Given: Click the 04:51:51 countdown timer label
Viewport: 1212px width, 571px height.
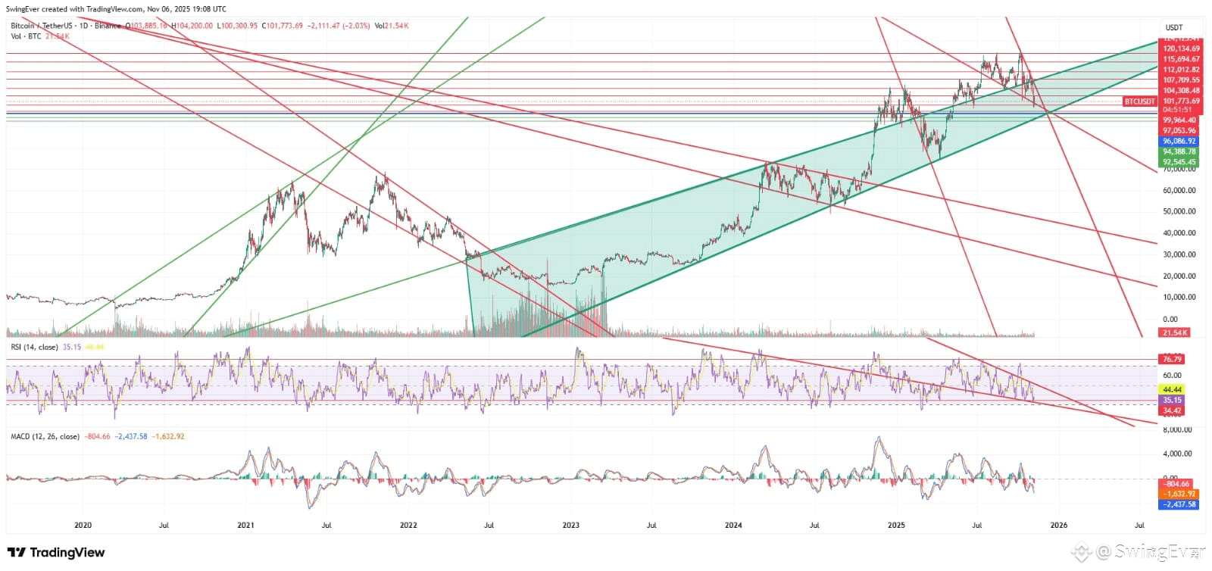Looking at the screenshot, I should click(1176, 110).
